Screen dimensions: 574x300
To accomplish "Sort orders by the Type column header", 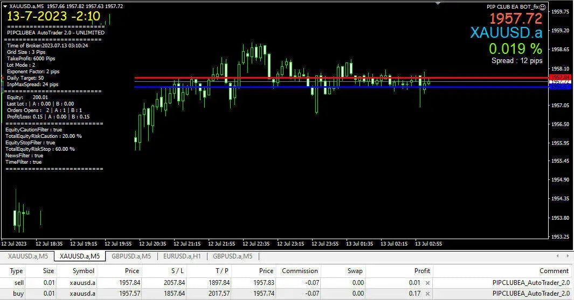I will (16, 271).
